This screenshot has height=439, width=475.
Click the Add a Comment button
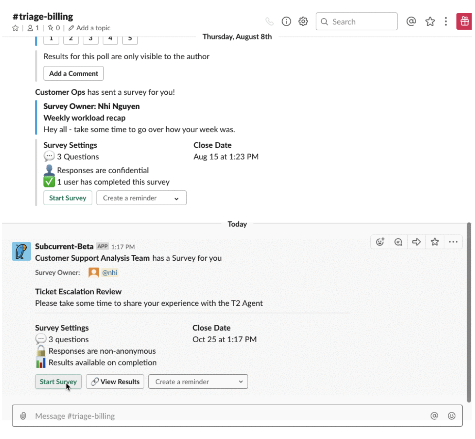(x=74, y=74)
